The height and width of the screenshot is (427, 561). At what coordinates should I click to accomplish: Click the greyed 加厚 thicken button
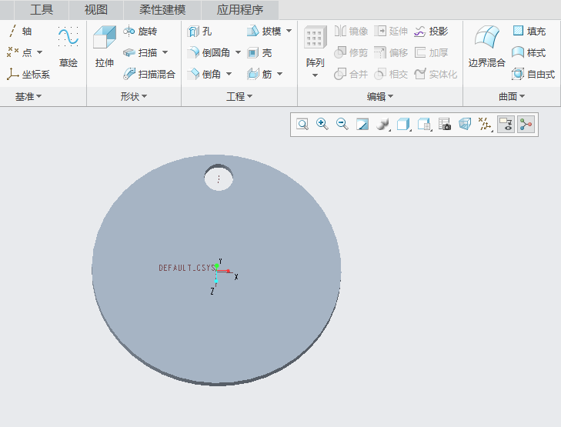coord(431,53)
